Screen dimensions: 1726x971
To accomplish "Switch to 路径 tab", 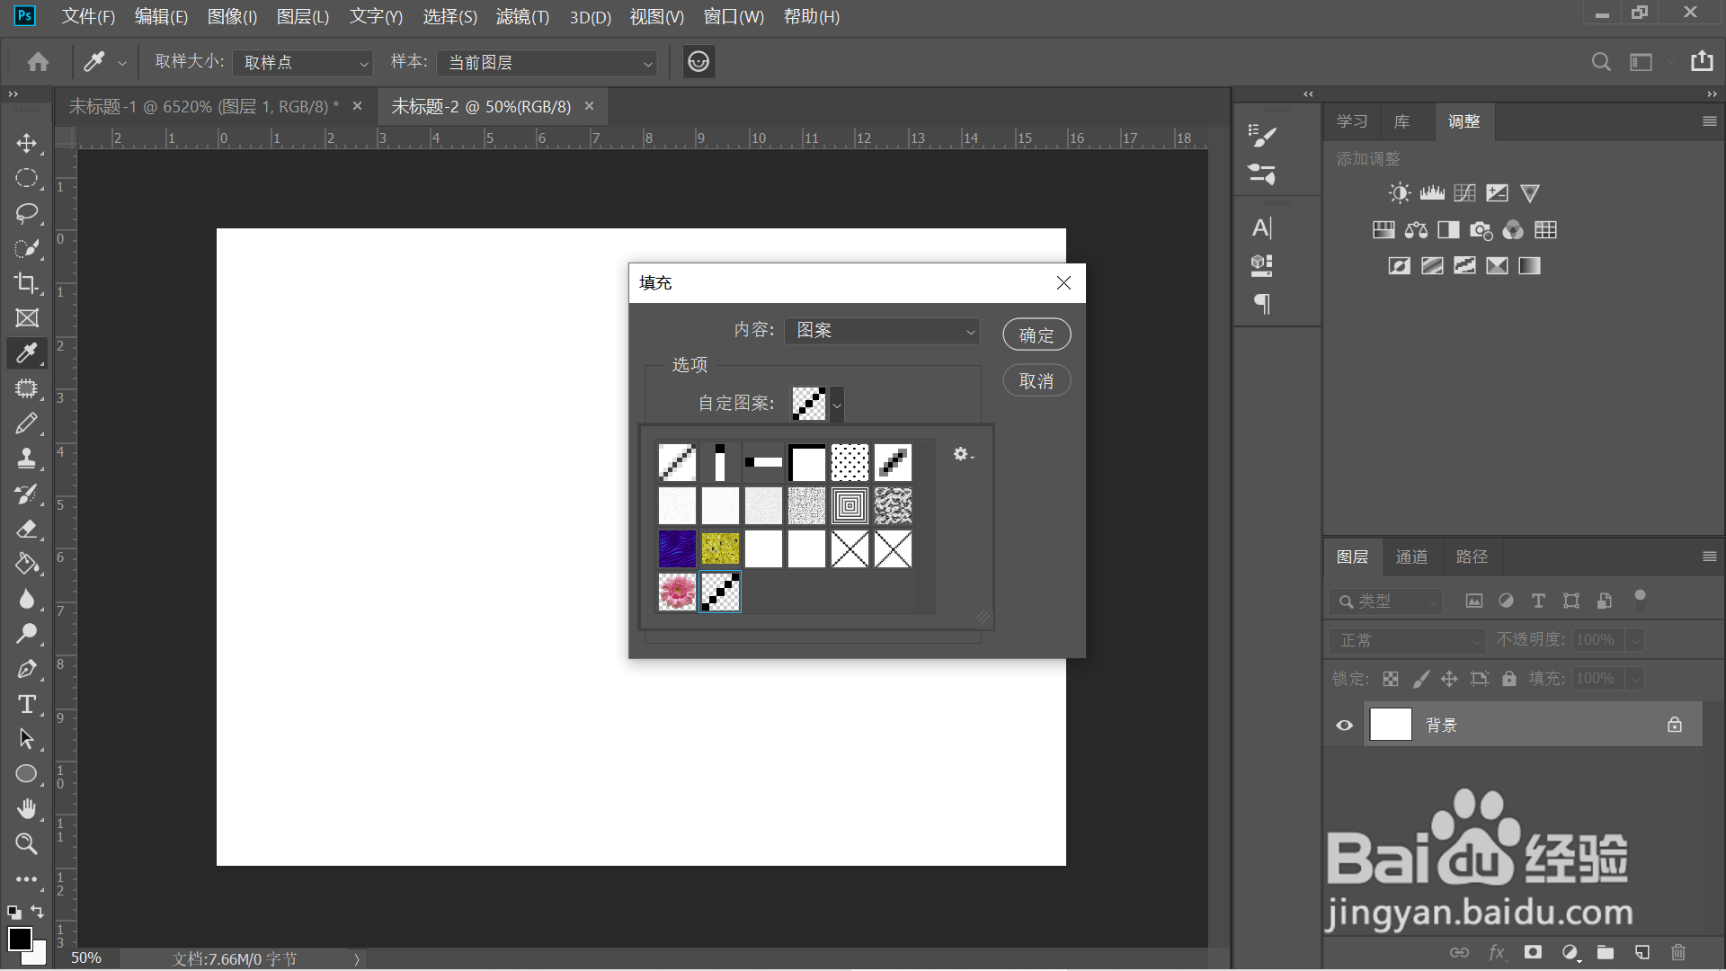I will click(x=1472, y=557).
